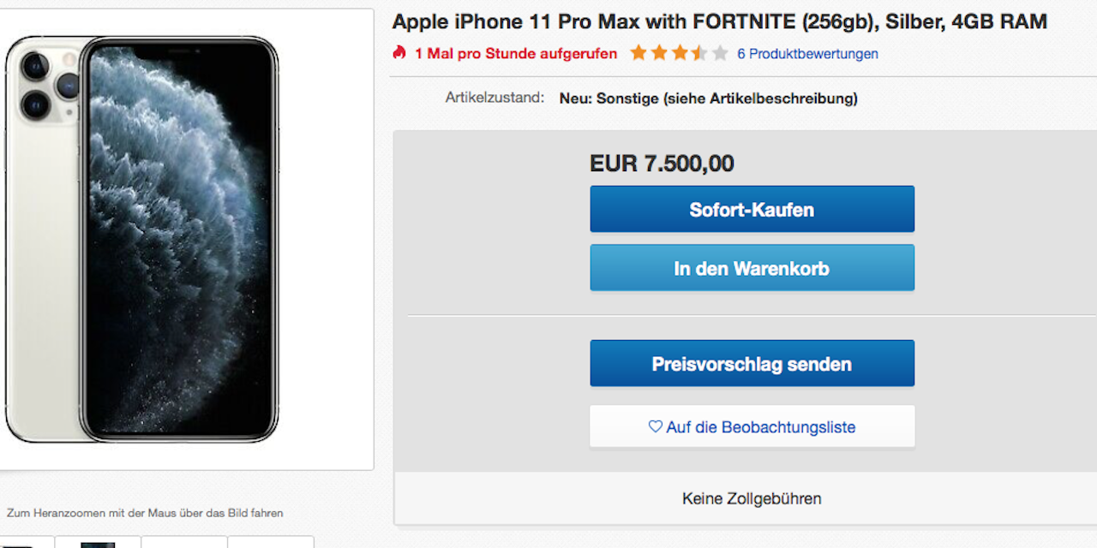Click the Apple iPhone 11 Pro Max title
Viewport: 1097px width, 548px height.
pos(719,22)
